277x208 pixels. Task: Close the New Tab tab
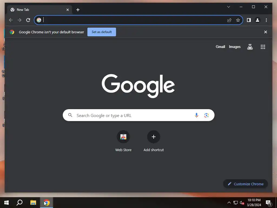(67, 10)
